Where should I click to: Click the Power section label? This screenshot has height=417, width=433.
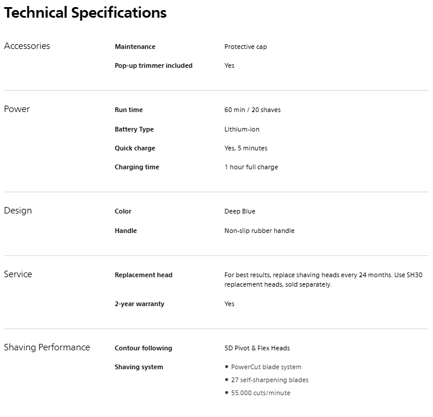coord(17,109)
